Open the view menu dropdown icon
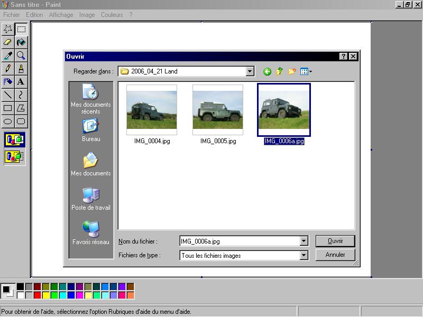Image resolution: width=423 pixels, height=317 pixels. coord(306,71)
